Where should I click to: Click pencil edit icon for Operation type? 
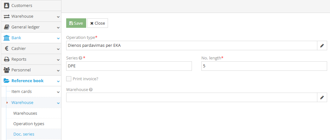point(322,46)
